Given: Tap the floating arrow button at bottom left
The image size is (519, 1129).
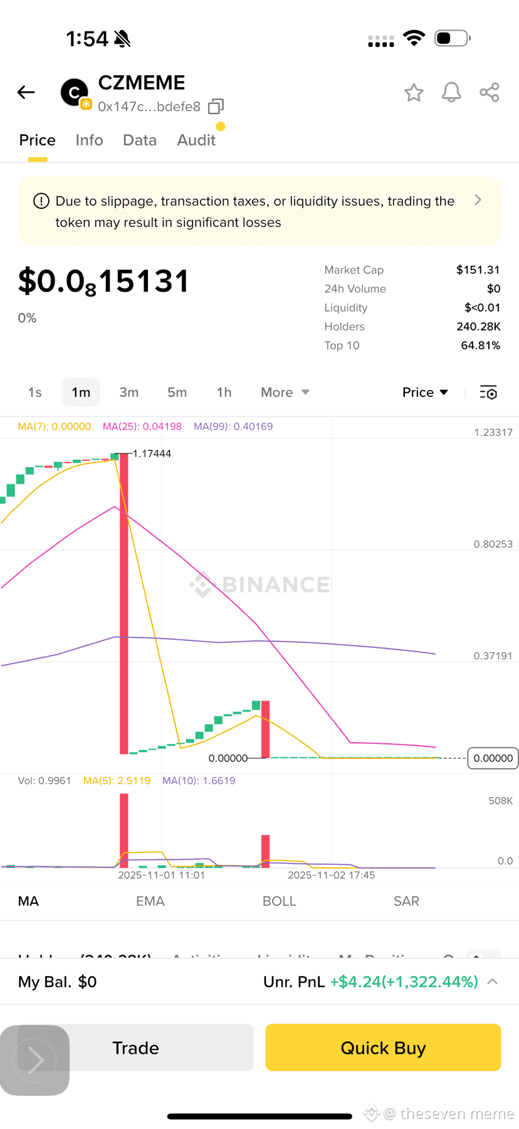Looking at the screenshot, I should pos(34,1060).
